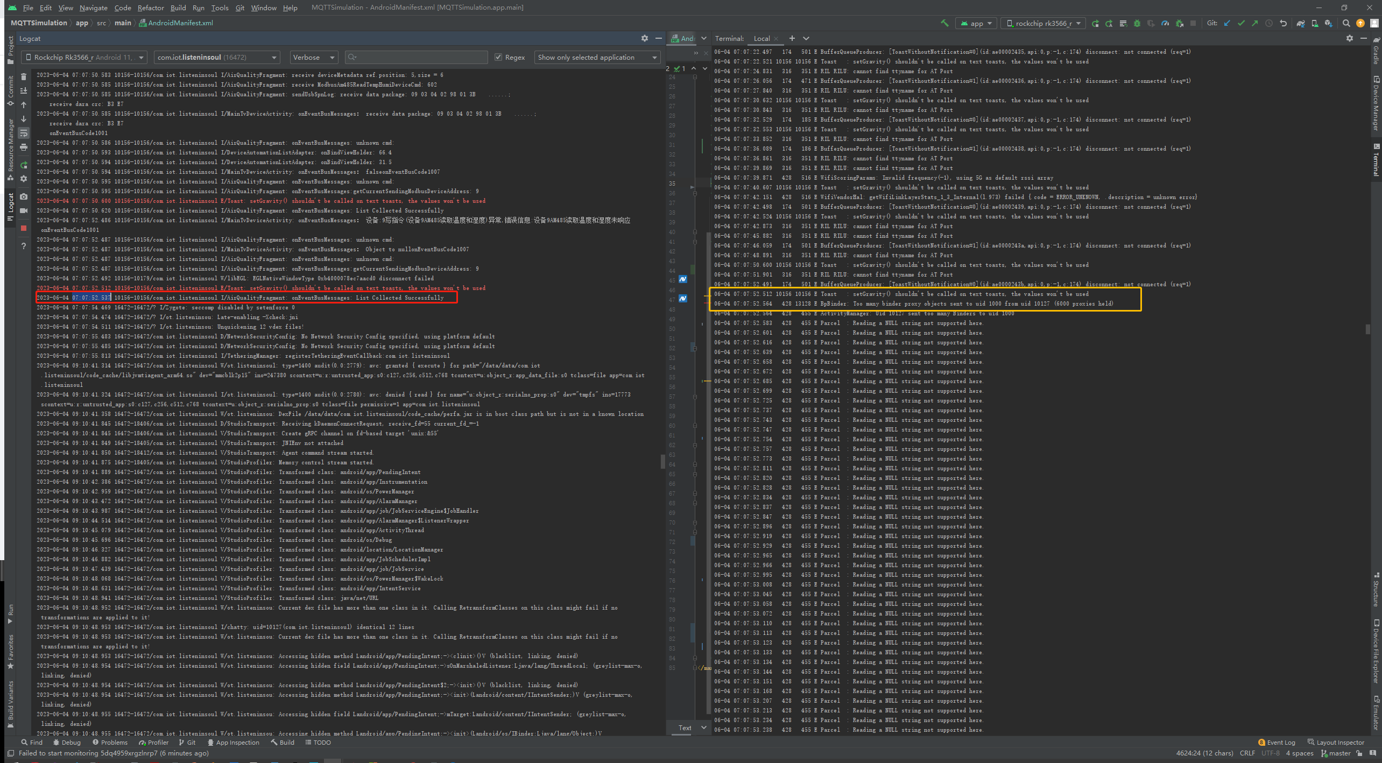
Task: Click Git Commit green checkmark icon
Action: (x=1241, y=23)
